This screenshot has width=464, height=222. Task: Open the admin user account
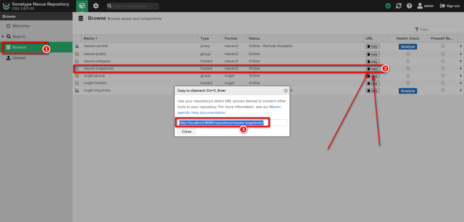click(425, 6)
